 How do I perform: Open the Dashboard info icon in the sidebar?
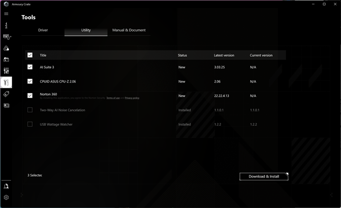[6, 25]
